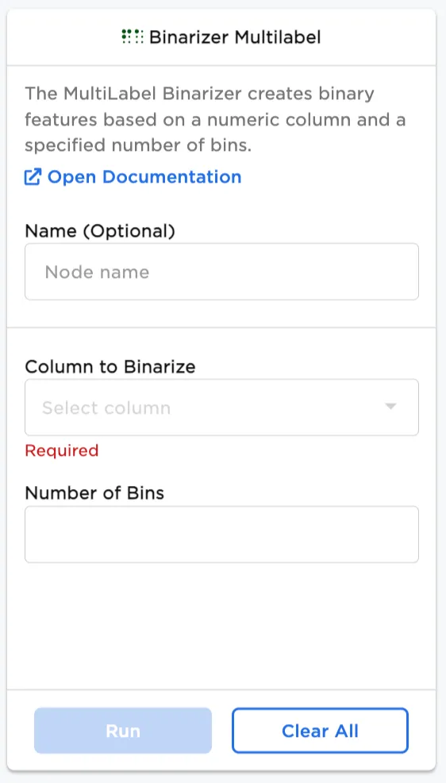Click into the Number of Bins field
This screenshot has height=783, width=446.
point(221,534)
